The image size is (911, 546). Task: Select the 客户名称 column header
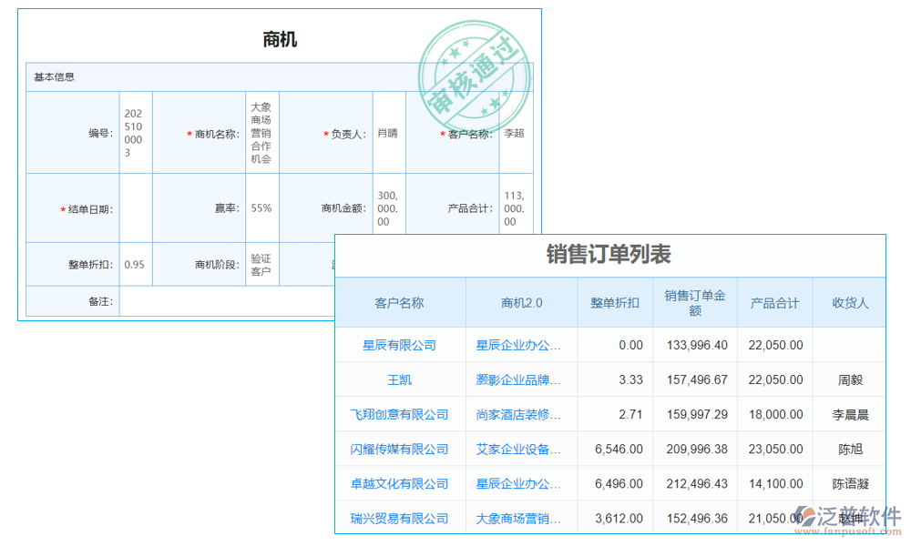[x=399, y=303]
